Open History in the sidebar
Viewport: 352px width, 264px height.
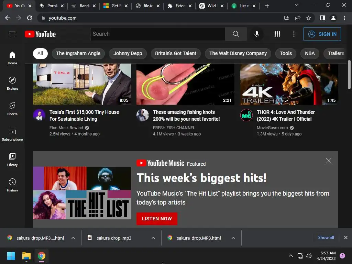click(12, 185)
